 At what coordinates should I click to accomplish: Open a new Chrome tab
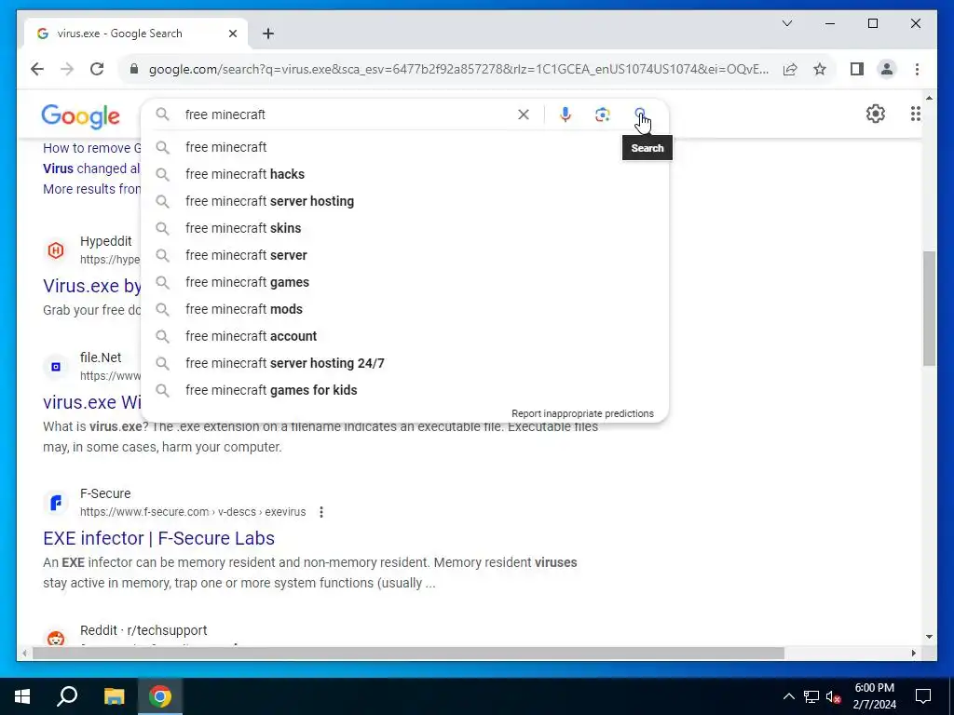click(x=268, y=34)
